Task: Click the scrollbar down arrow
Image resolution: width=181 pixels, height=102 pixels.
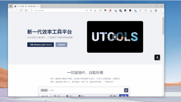Action: point(163,96)
